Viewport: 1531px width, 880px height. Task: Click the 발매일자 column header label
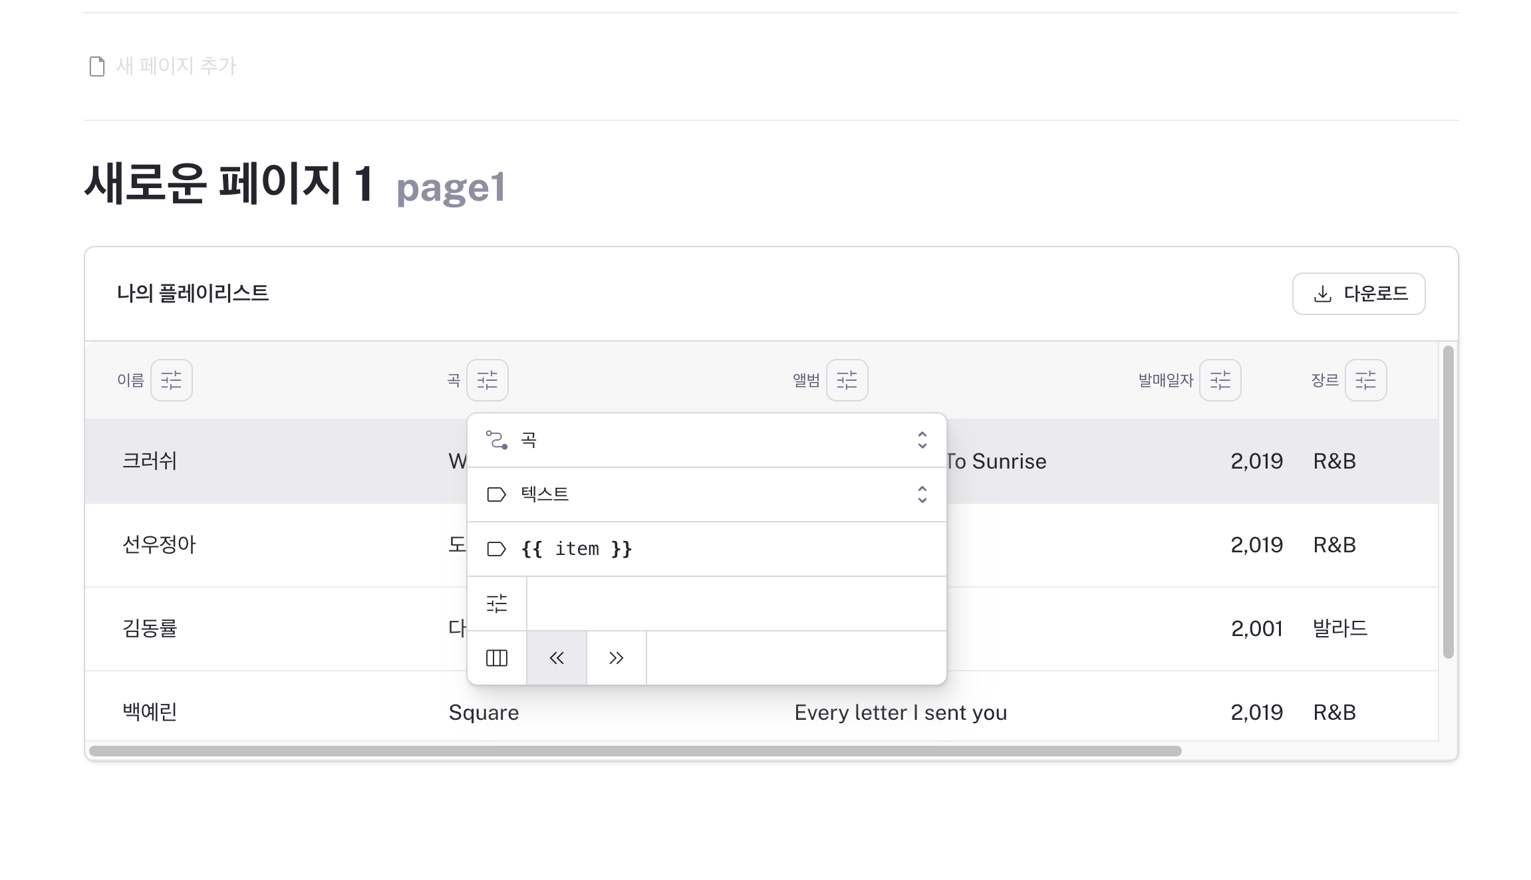click(x=1166, y=380)
